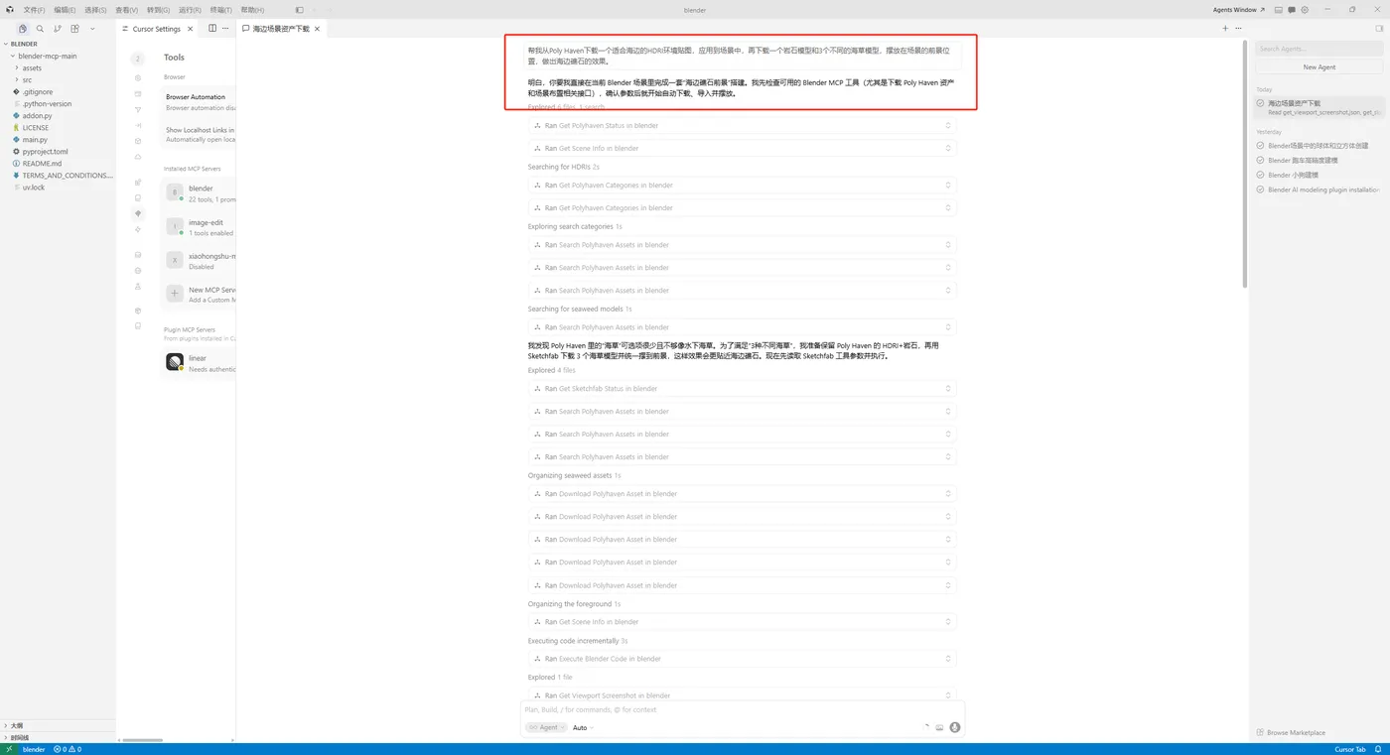
Task: Click the chat conversation vertical scrollbar
Action: point(1245,164)
